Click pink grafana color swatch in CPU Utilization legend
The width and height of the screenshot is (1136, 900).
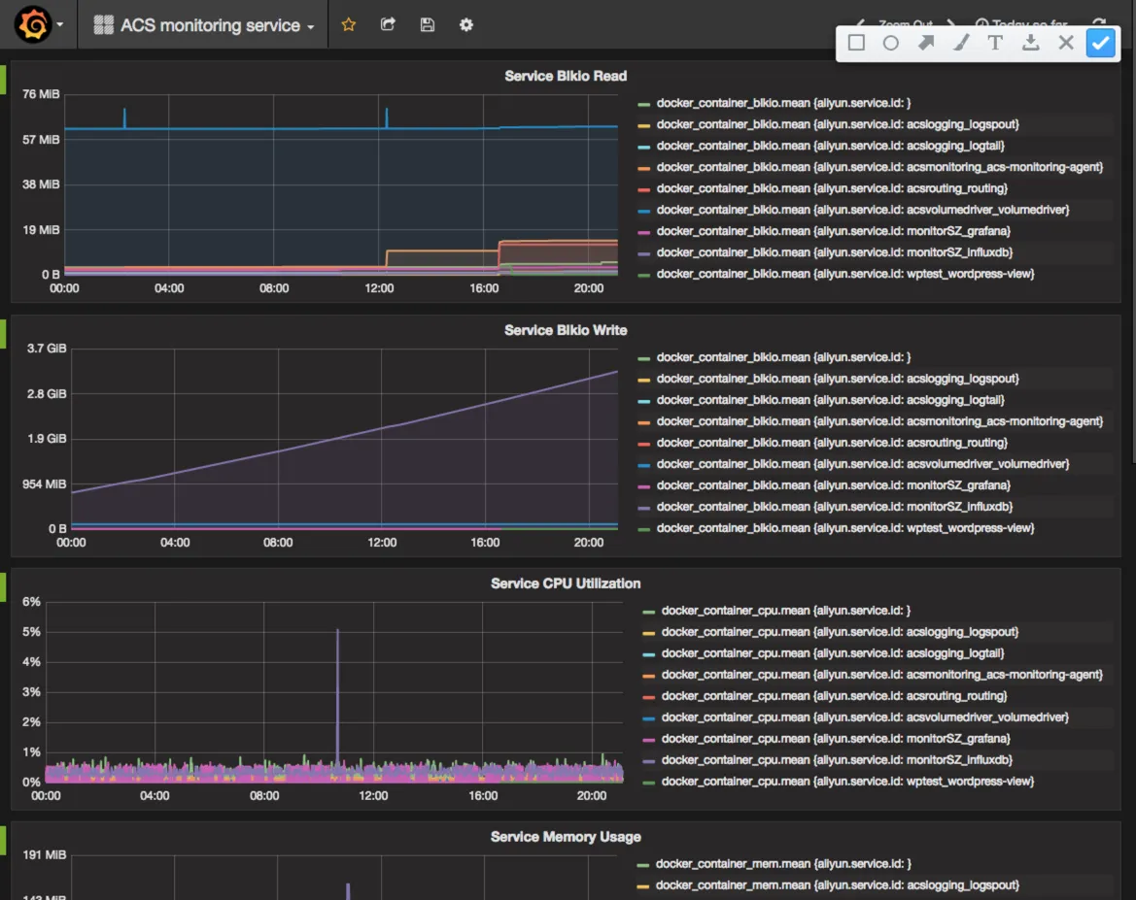[648, 739]
